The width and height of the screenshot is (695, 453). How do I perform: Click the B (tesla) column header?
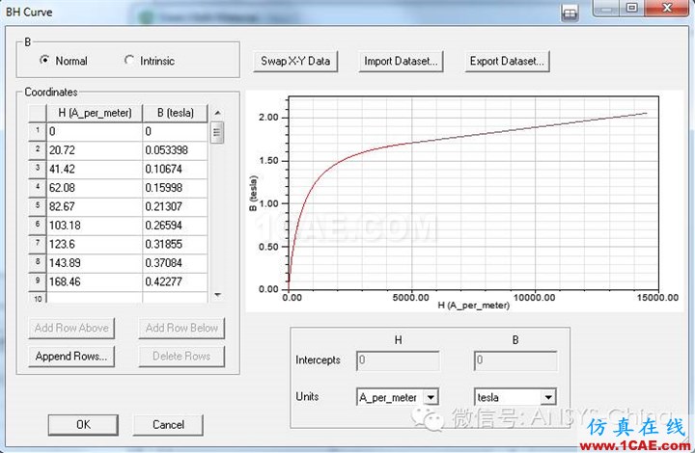(175, 114)
